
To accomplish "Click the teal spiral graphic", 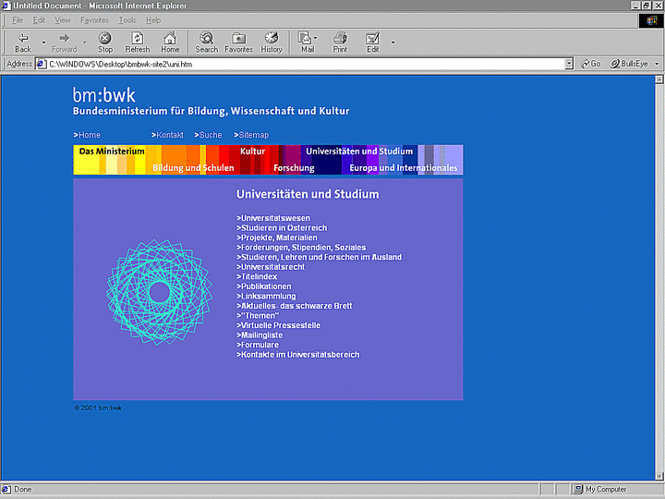I will [x=160, y=292].
